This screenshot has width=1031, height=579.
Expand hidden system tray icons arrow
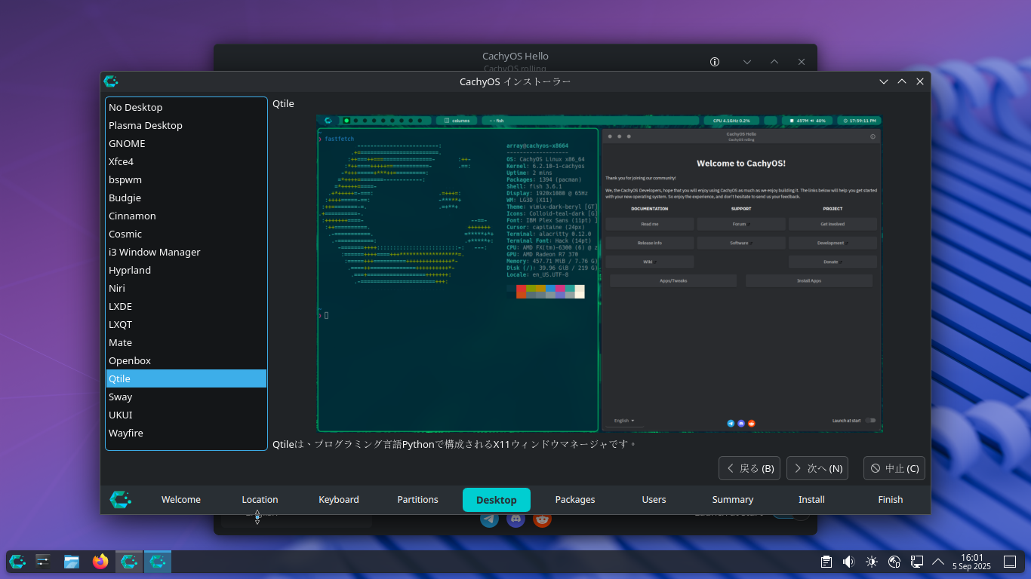(x=938, y=562)
